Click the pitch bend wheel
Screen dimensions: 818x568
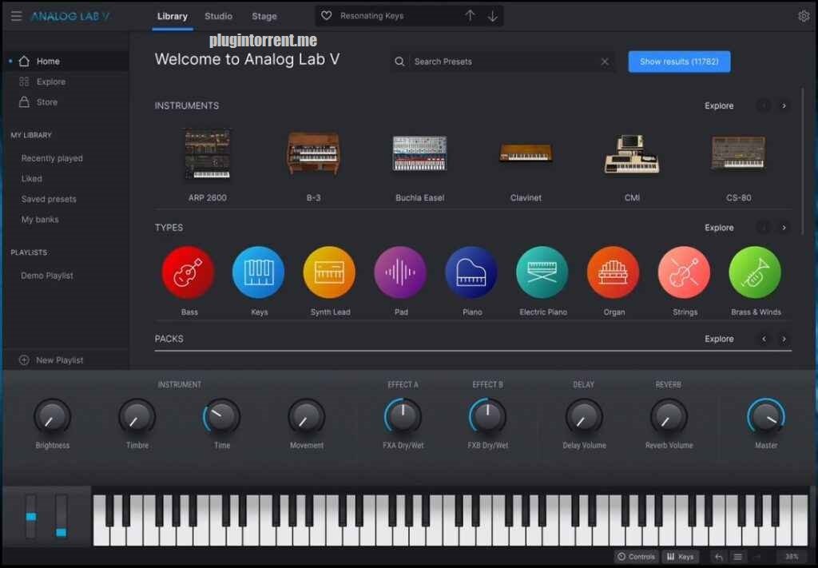click(x=31, y=516)
